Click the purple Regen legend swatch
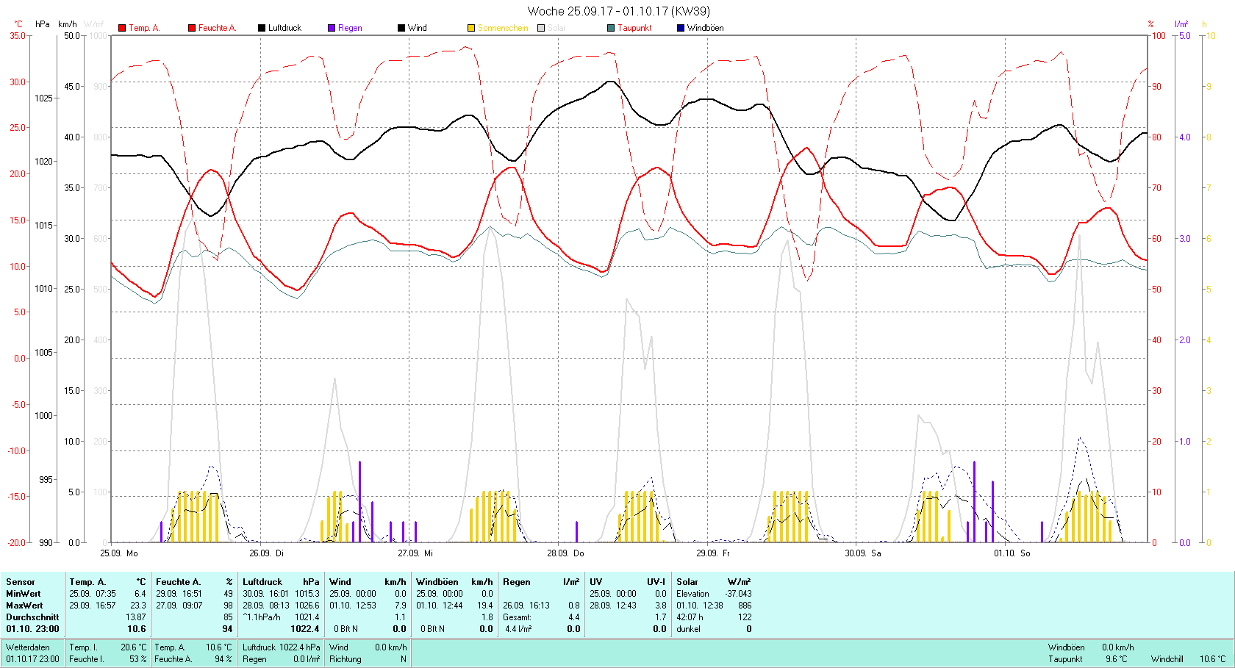This screenshot has height=668, width=1235. (332, 28)
